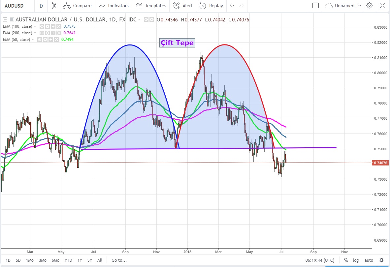Switch to the YTD time range

(68, 260)
